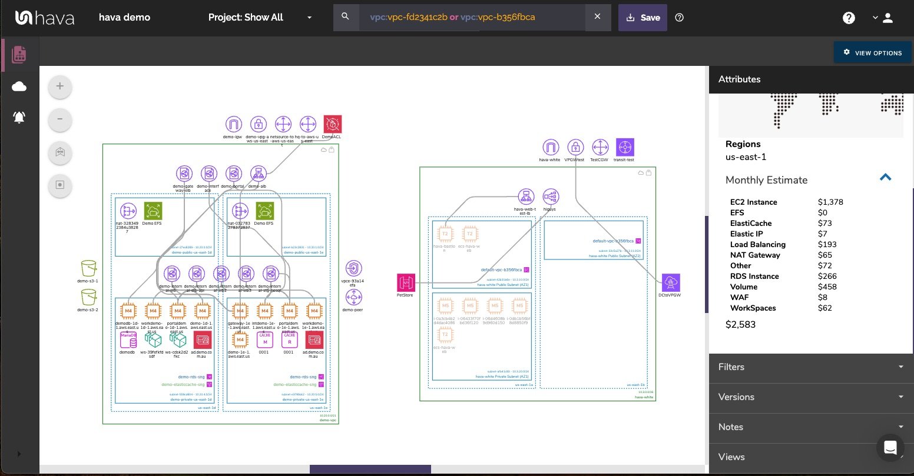Screen dimensions: 914x476
Task: Open help via the question mark icon
Action: pyautogui.click(x=849, y=18)
